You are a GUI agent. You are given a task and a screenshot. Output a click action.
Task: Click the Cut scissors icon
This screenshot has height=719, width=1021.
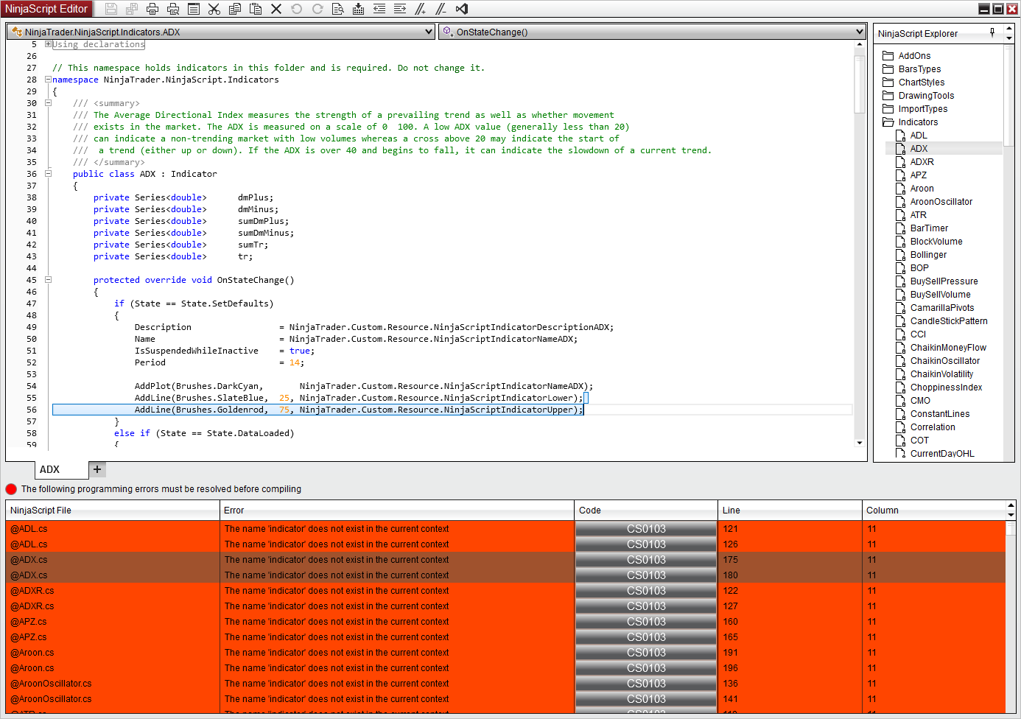click(214, 9)
